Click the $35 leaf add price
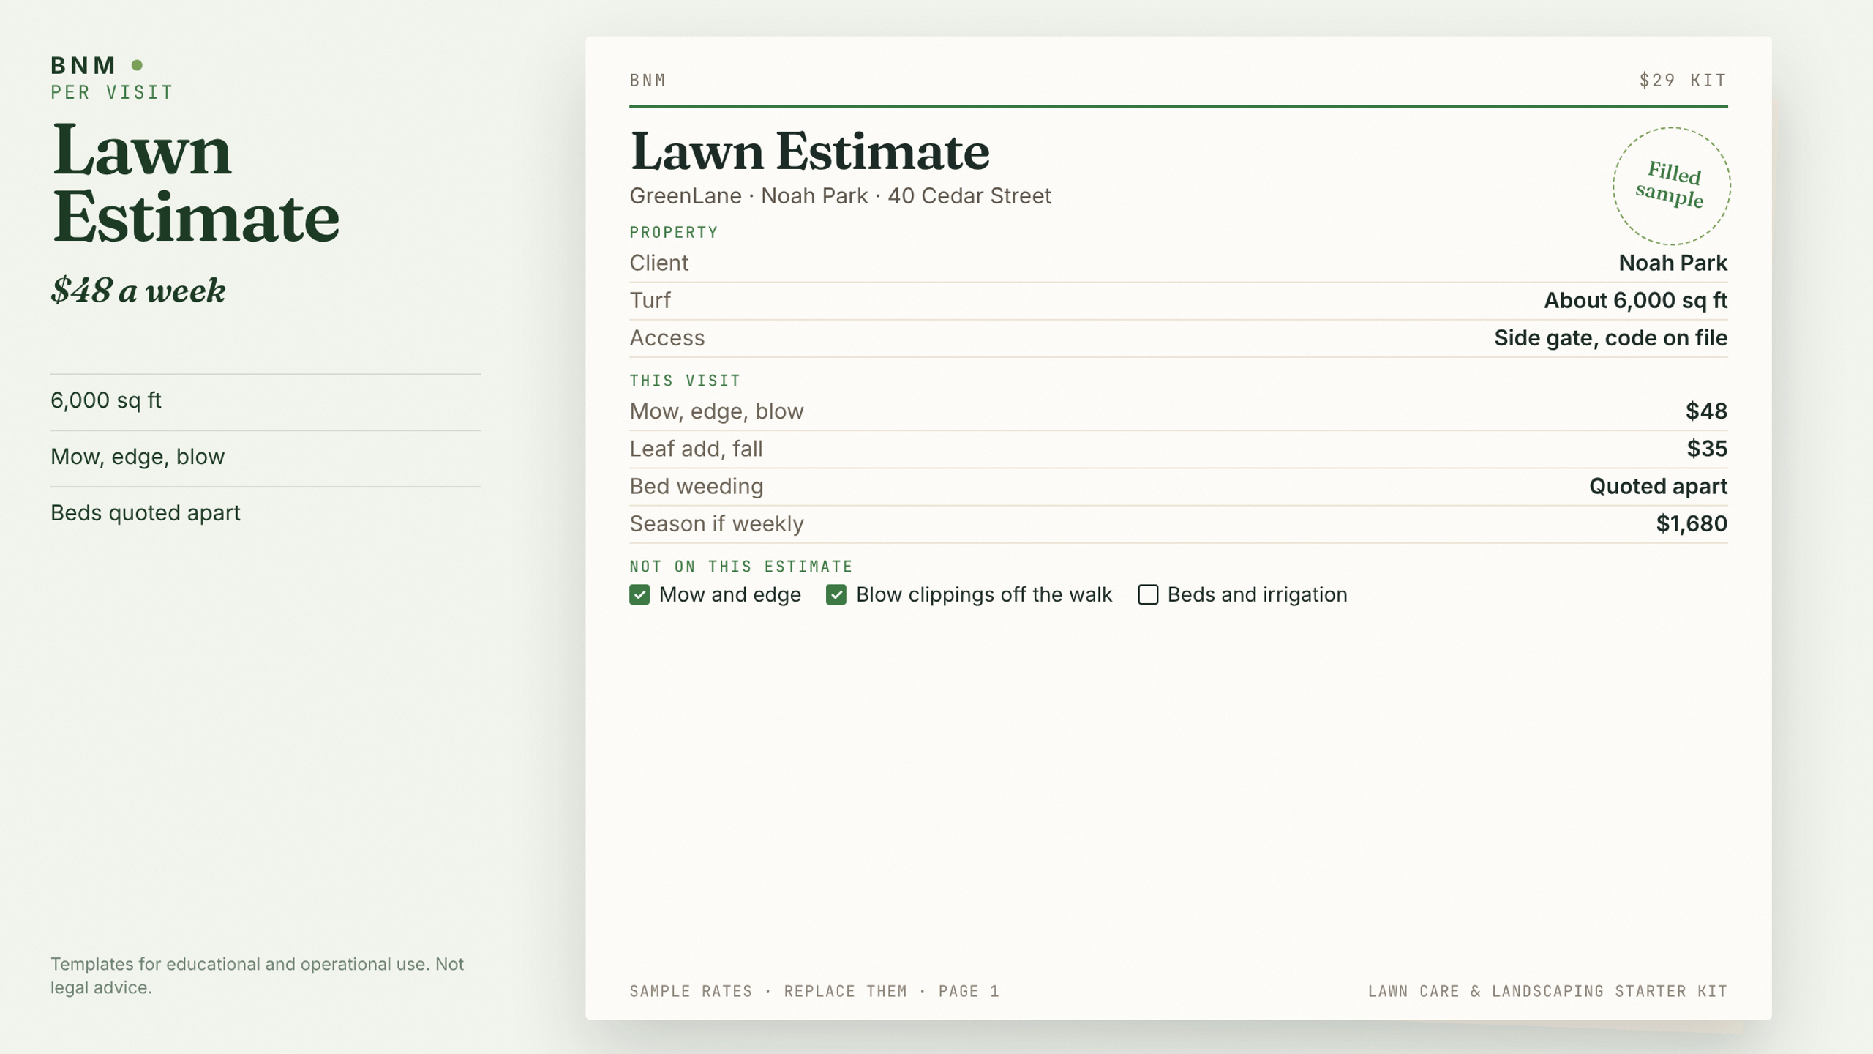The height and width of the screenshot is (1054, 1873). (1706, 449)
